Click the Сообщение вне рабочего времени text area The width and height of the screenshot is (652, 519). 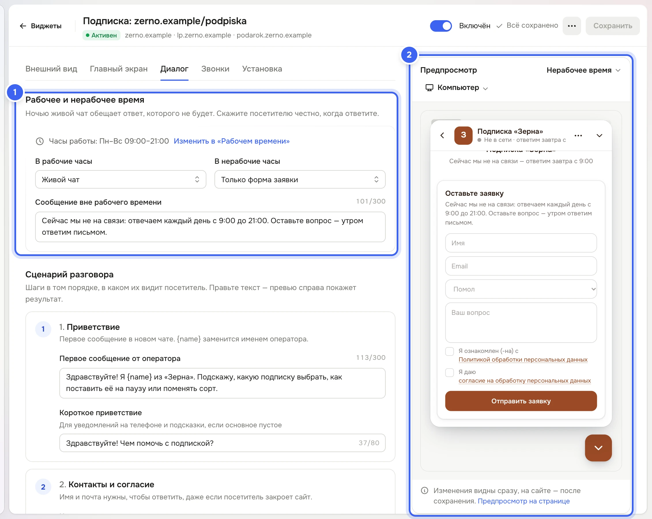pyautogui.click(x=210, y=227)
